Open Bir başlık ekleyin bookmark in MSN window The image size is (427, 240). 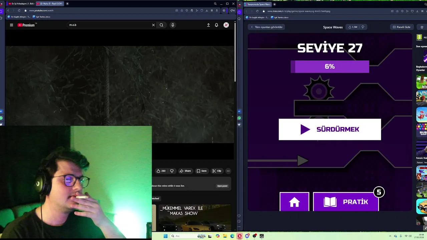click(257, 17)
